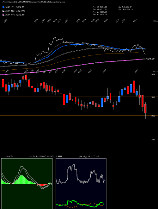Click the '(14 day) 16, +17, -23' ADX readout
The image size is (158, 209).
[88, 156]
